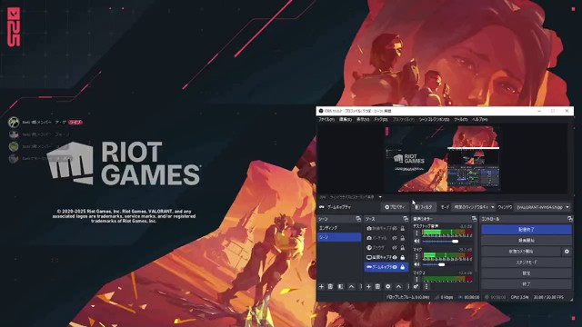Hide the screen capture source eye icon
This screenshot has width=582, height=327.
(395, 257)
